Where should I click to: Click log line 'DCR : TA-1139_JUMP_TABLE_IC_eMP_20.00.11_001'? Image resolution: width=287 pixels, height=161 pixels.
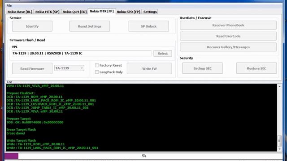[48, 108]
